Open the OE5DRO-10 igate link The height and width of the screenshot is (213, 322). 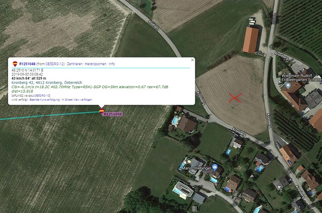click(x=42, y=95)
